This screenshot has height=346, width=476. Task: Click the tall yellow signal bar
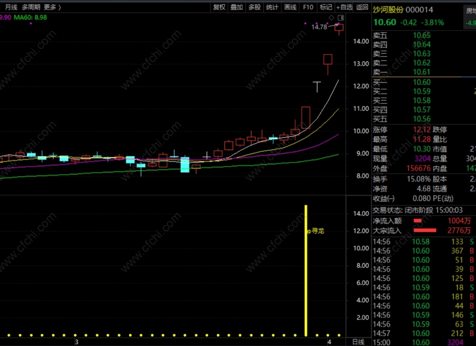306,271
